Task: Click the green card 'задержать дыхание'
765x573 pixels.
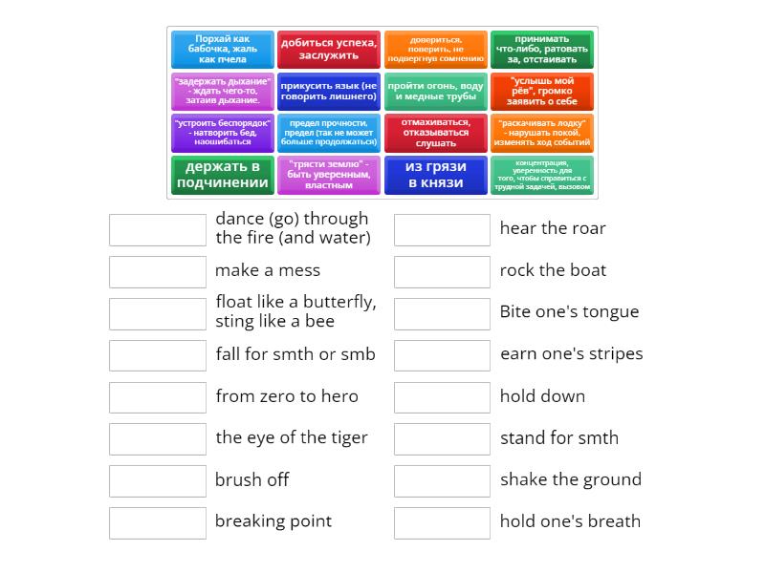Action: (222, 92)
